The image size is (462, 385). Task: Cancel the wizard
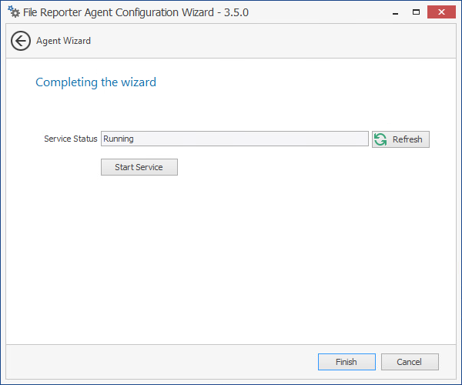[410, 362]
